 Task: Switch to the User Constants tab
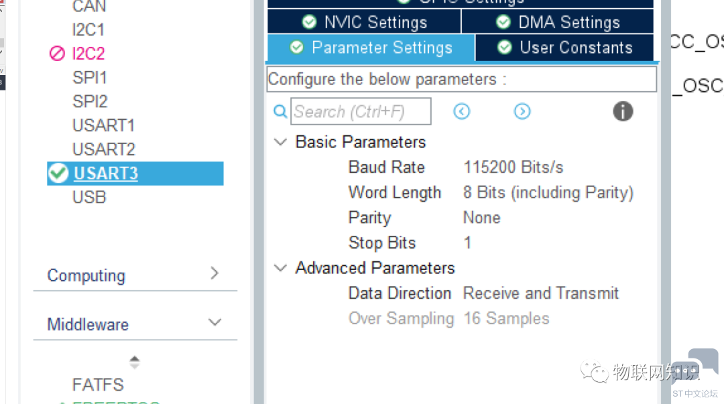tap(564, 47)
